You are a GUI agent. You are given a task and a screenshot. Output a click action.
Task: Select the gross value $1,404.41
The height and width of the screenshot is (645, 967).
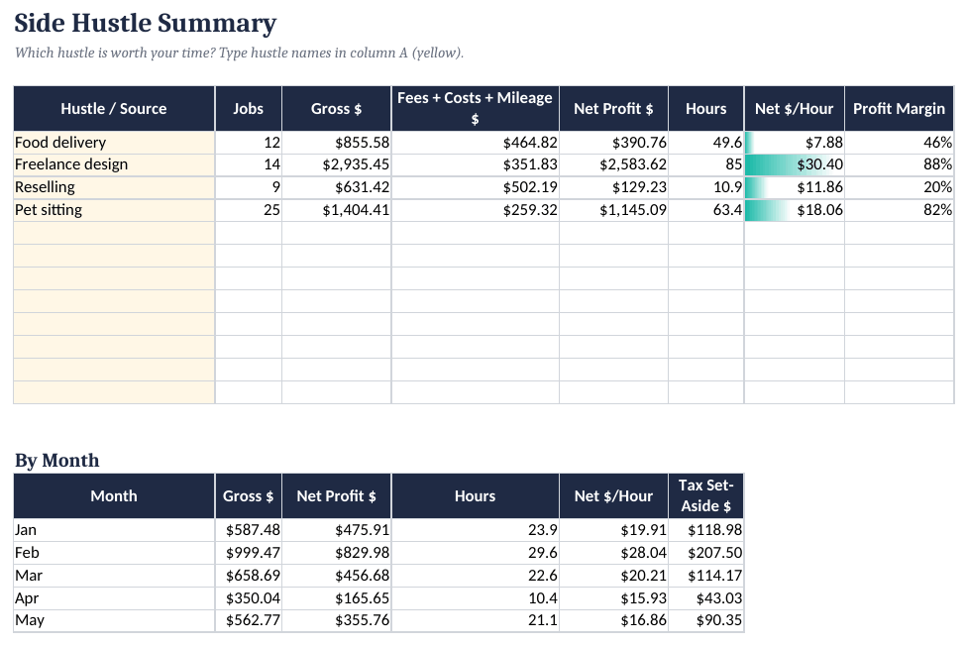point(337,210)
